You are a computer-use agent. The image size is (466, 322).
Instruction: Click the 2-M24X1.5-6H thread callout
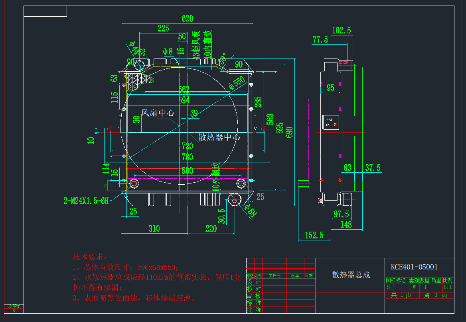(x=86, y=201)
